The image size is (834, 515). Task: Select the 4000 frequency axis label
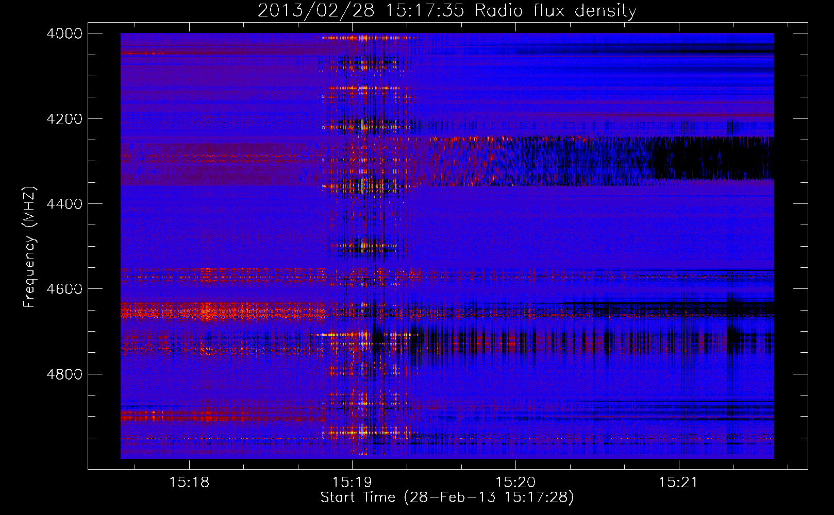[x=64, y=33]
